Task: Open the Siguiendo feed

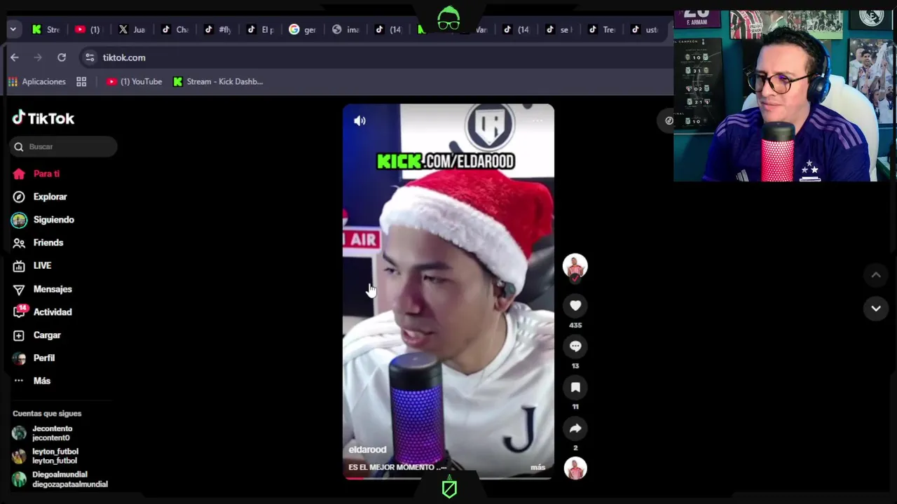Action: 53,220
